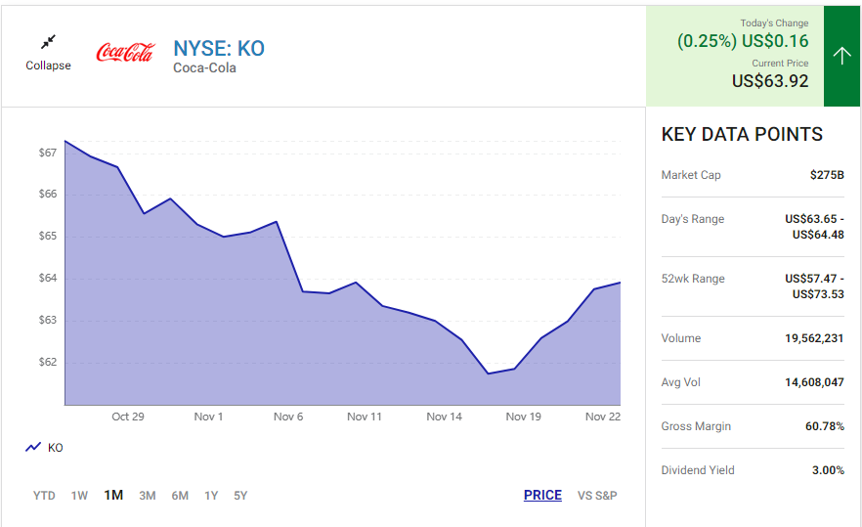Click the $66 y-axis label
The width and height of the screenshot is (862, 527).
[48, 194]
